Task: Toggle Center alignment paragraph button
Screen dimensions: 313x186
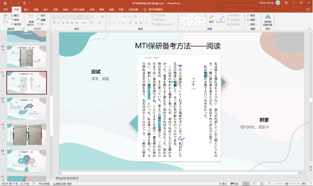Action: (115, 23)
